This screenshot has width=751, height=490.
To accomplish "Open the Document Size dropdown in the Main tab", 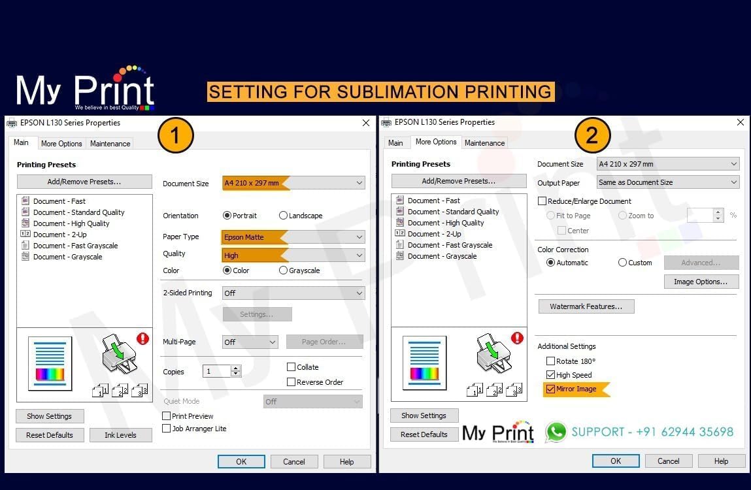I will pos(293,182).
